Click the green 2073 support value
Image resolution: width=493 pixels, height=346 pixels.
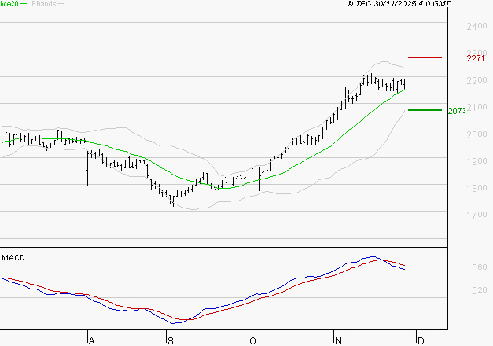457,111
